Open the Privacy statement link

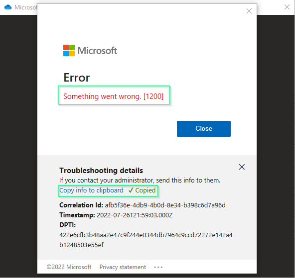pos(123,267)
